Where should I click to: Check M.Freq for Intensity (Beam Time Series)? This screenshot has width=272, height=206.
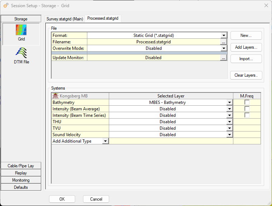tap(247, 115)
